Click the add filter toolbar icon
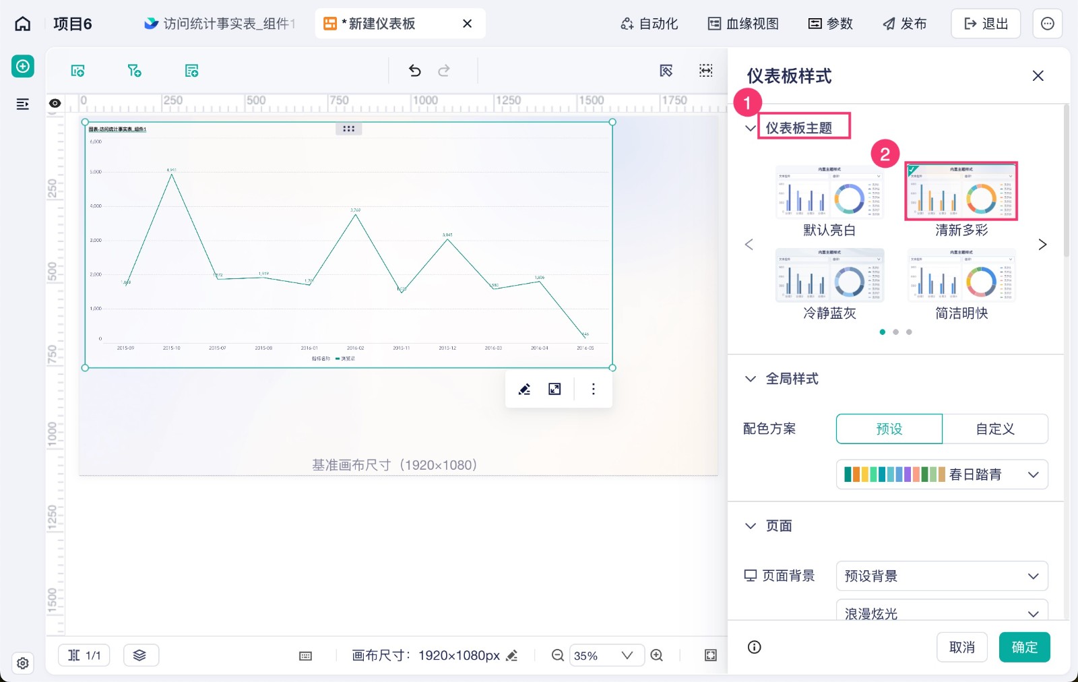 [135, 71]
